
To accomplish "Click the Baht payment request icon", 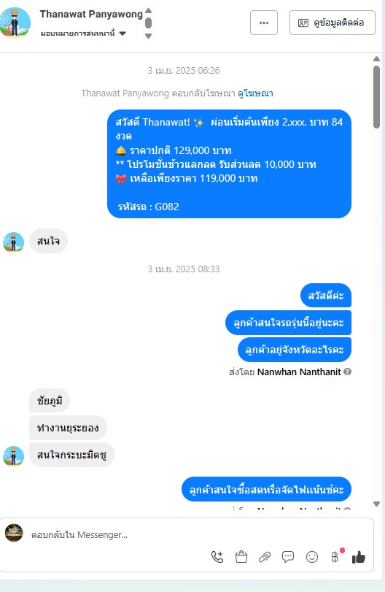I will (x=335, y=557).
